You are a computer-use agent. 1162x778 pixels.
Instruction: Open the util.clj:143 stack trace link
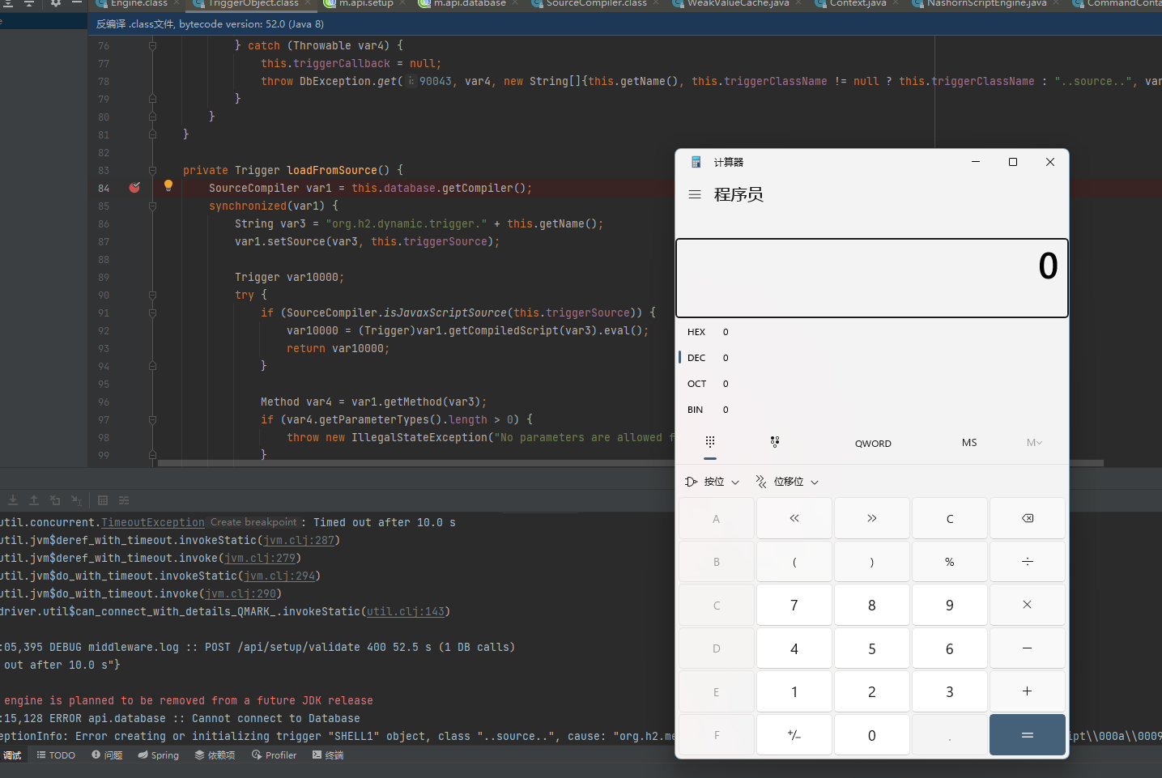(406, 612)
